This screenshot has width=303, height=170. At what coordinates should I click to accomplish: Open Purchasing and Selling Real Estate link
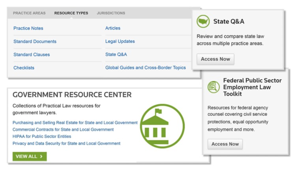coord(75,123)
